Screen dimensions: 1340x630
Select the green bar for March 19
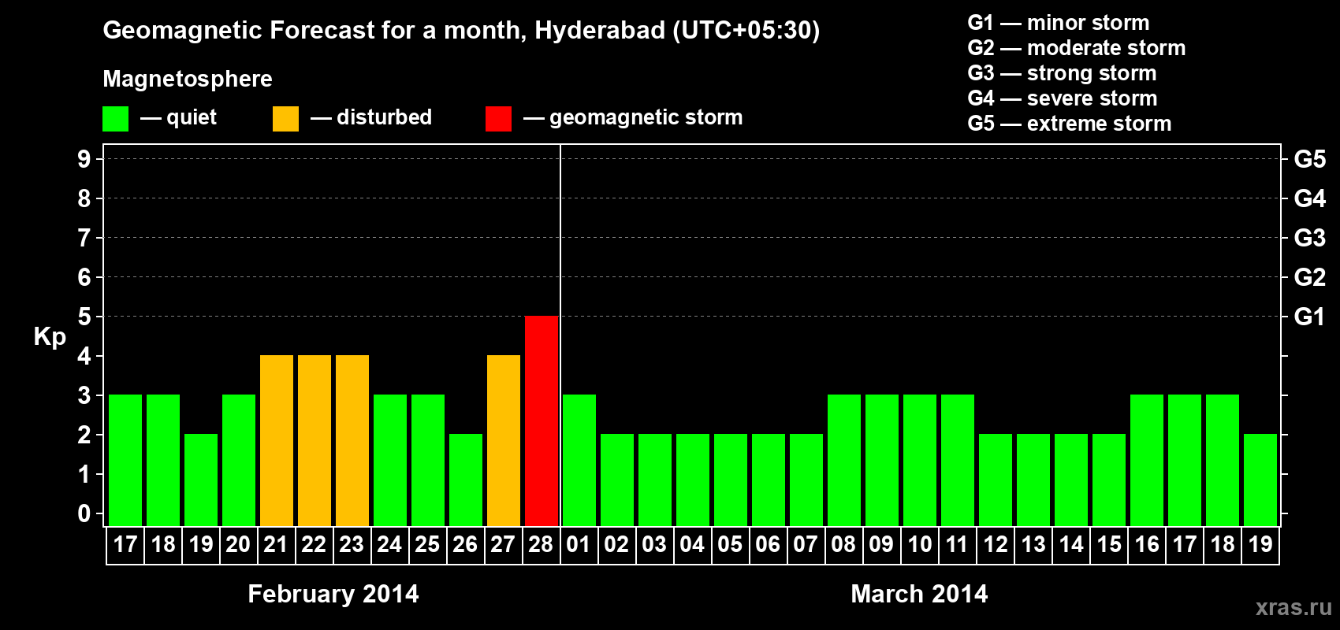click(1260, 480)
